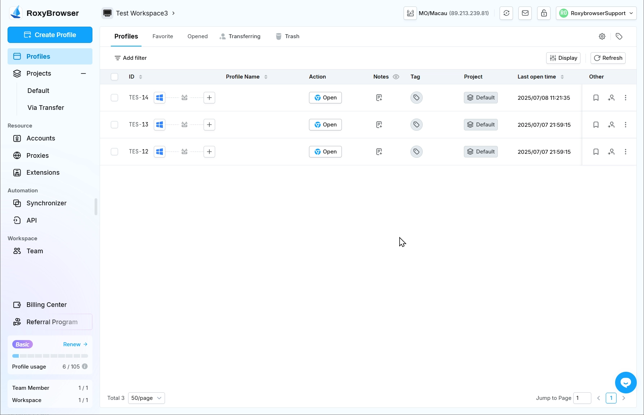This screenshot has width=644, height=415.
Task: Toggle the select-all header checkbox
Action: tap(114, 77)
